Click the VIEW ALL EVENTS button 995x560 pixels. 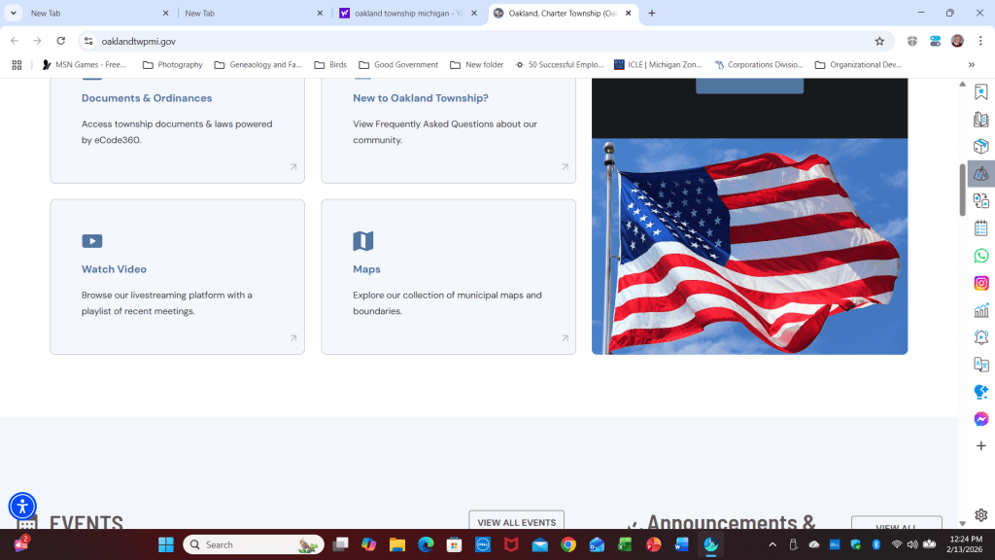(516, 522)
